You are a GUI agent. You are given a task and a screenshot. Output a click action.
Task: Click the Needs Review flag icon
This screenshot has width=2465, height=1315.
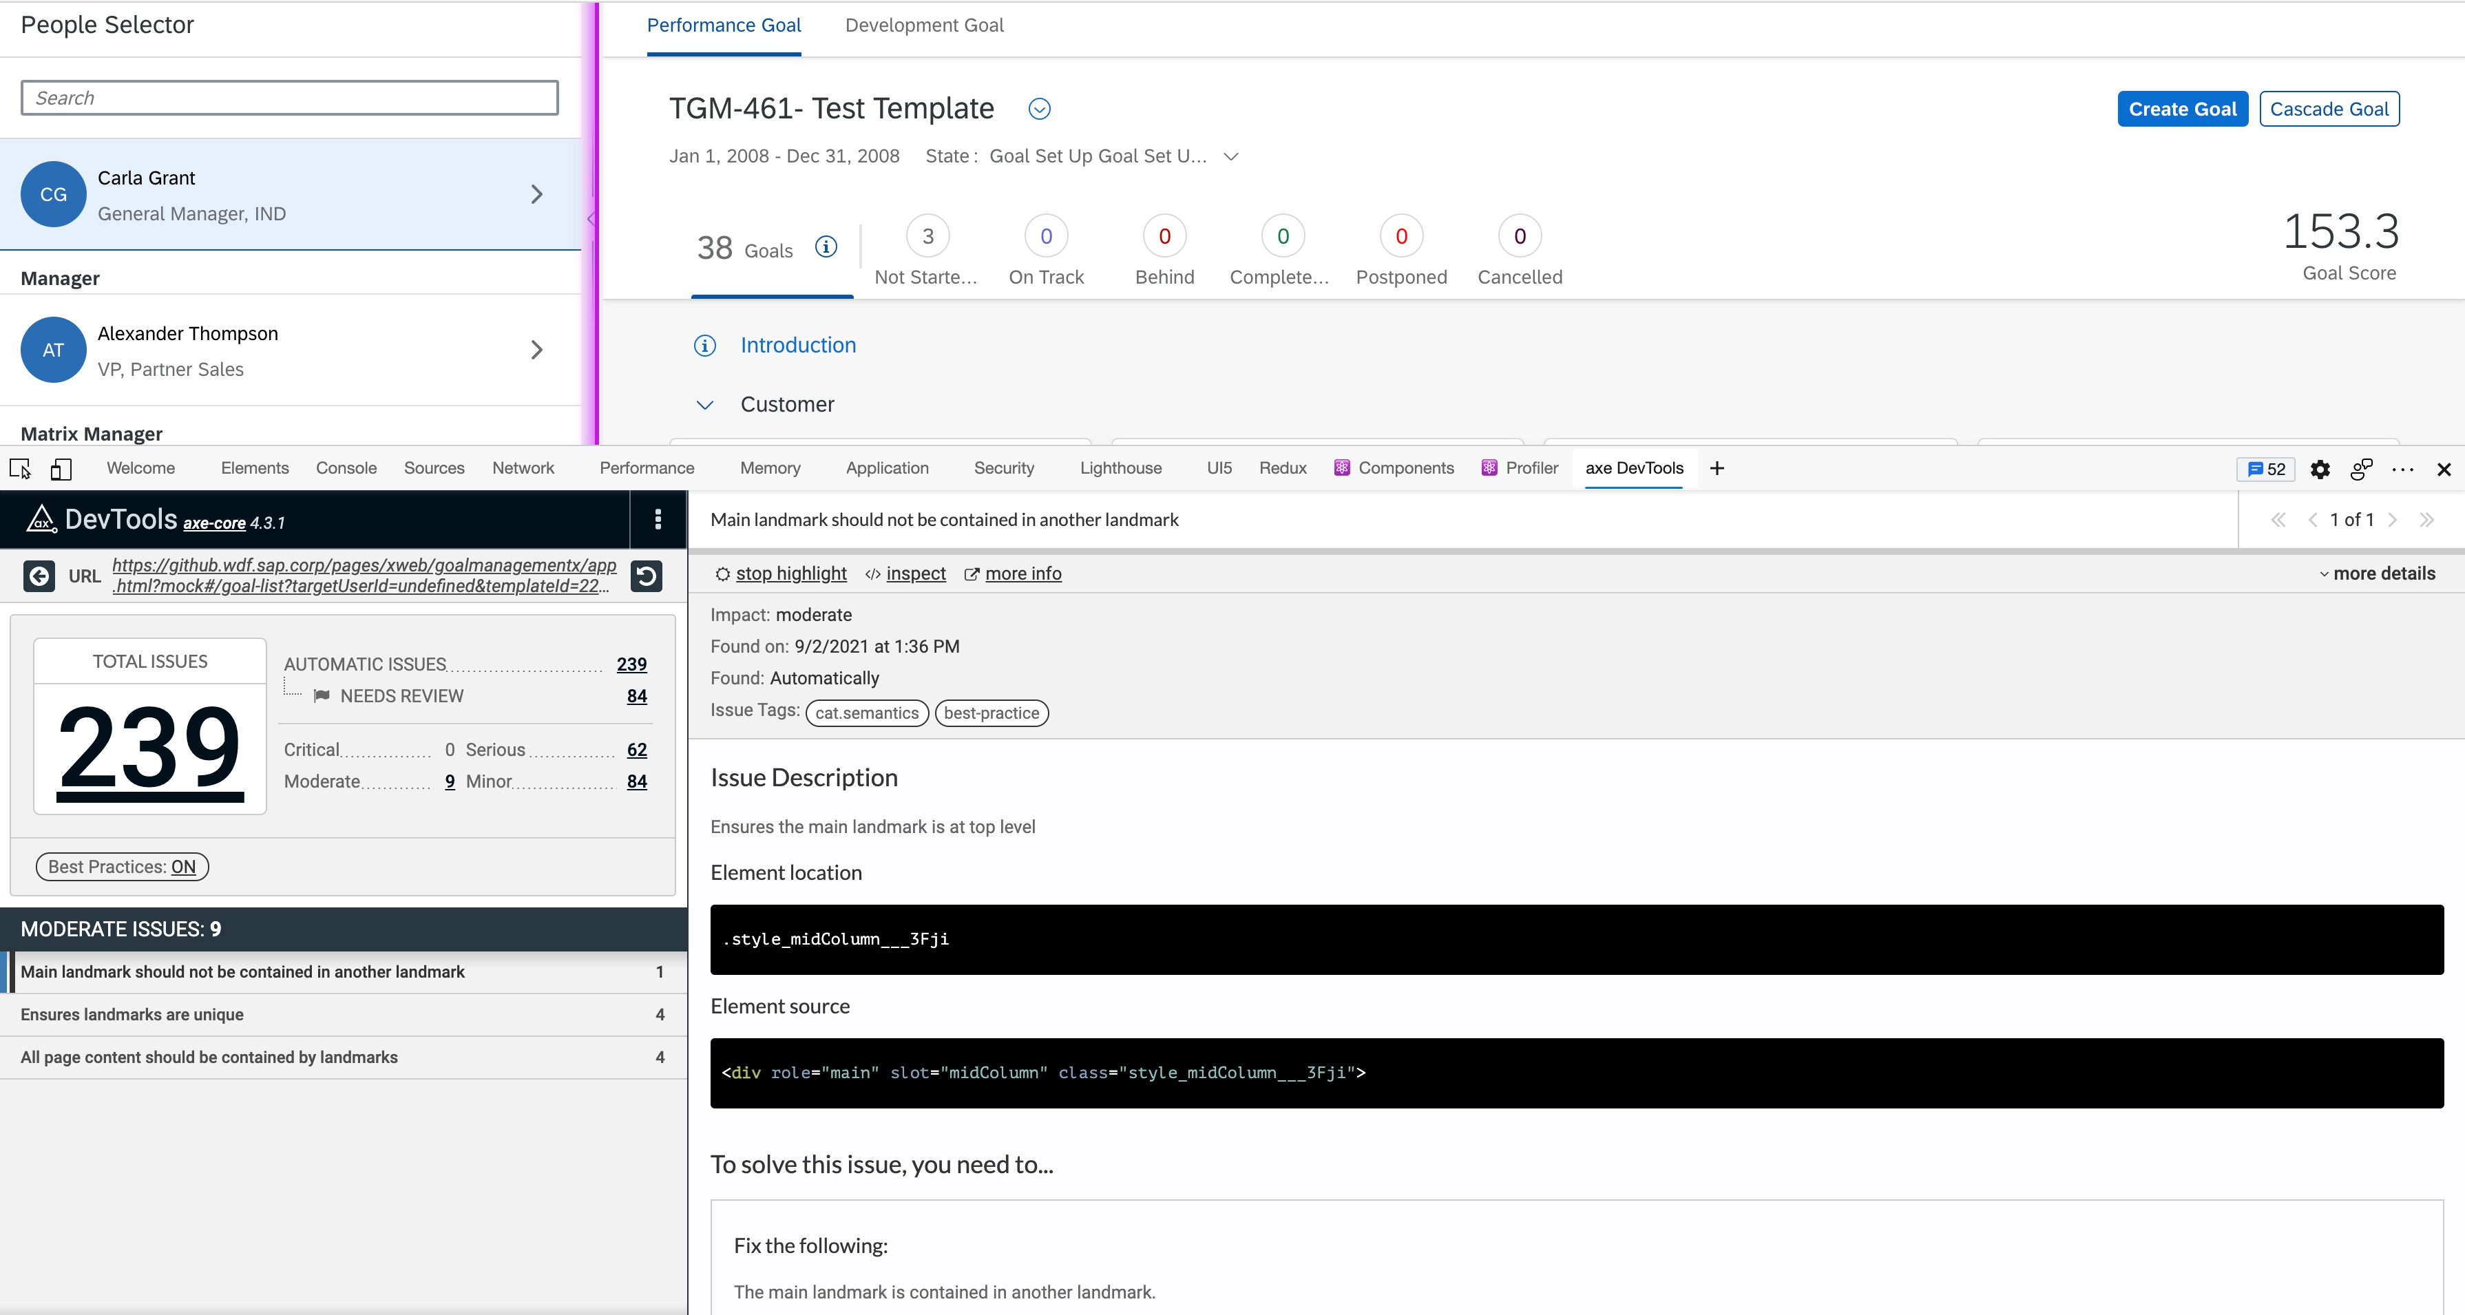click(x=324, y=696)
